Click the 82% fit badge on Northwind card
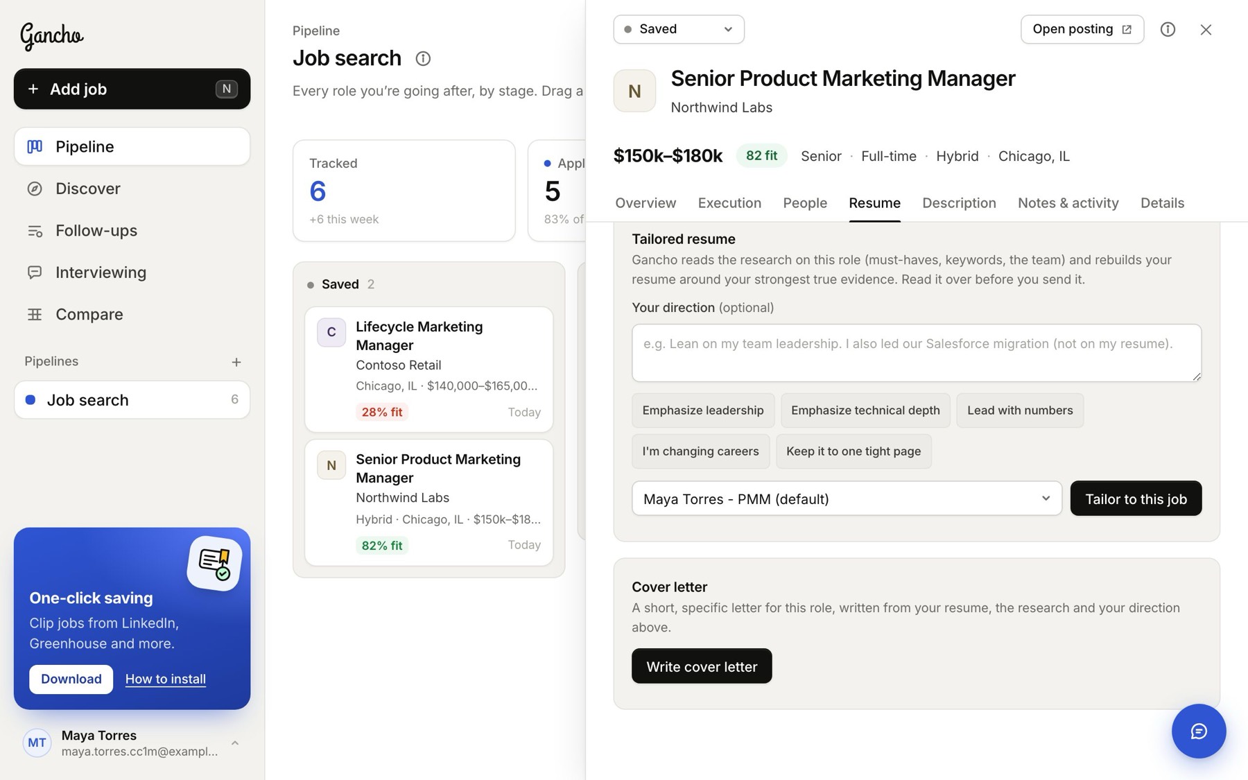Screen dimensions: 1248x780 382,546
